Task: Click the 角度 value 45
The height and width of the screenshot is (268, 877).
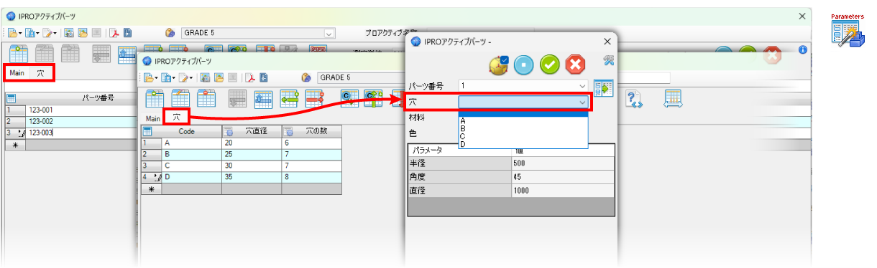Action: (563, 176)
